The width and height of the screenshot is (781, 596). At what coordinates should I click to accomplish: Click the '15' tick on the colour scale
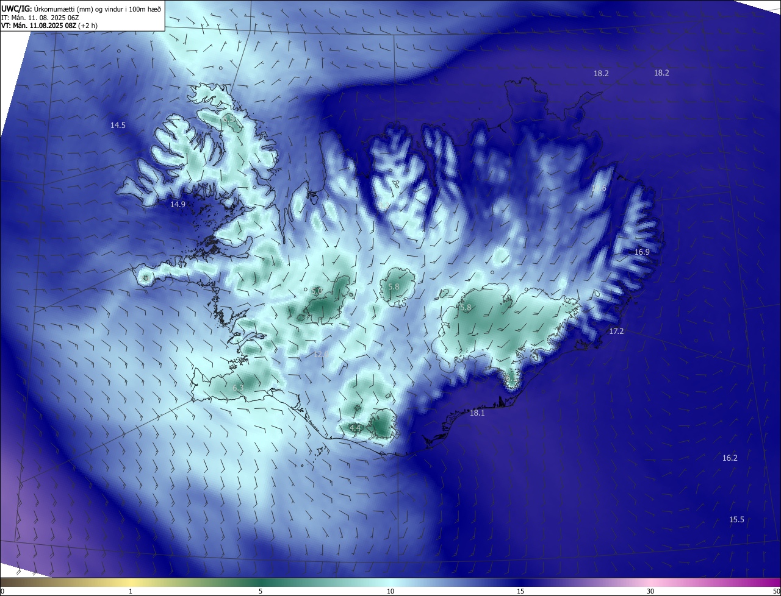point(520,591)
